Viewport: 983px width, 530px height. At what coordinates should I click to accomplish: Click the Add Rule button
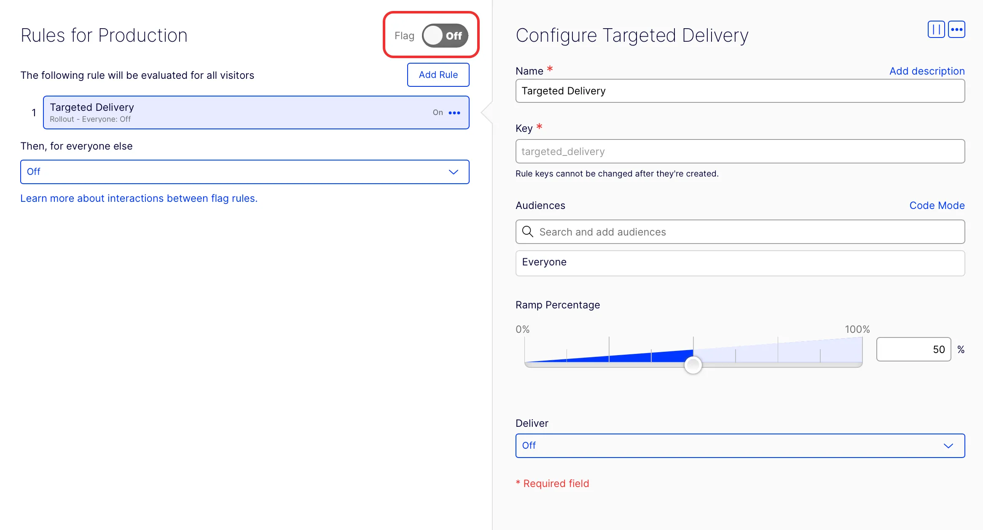click(438, 75)
